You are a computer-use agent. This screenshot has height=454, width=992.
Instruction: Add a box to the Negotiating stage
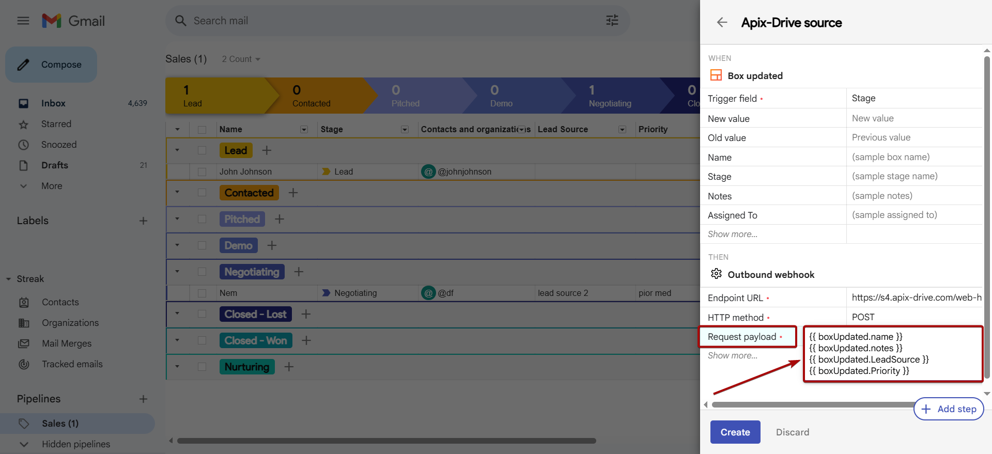(299, 272)
